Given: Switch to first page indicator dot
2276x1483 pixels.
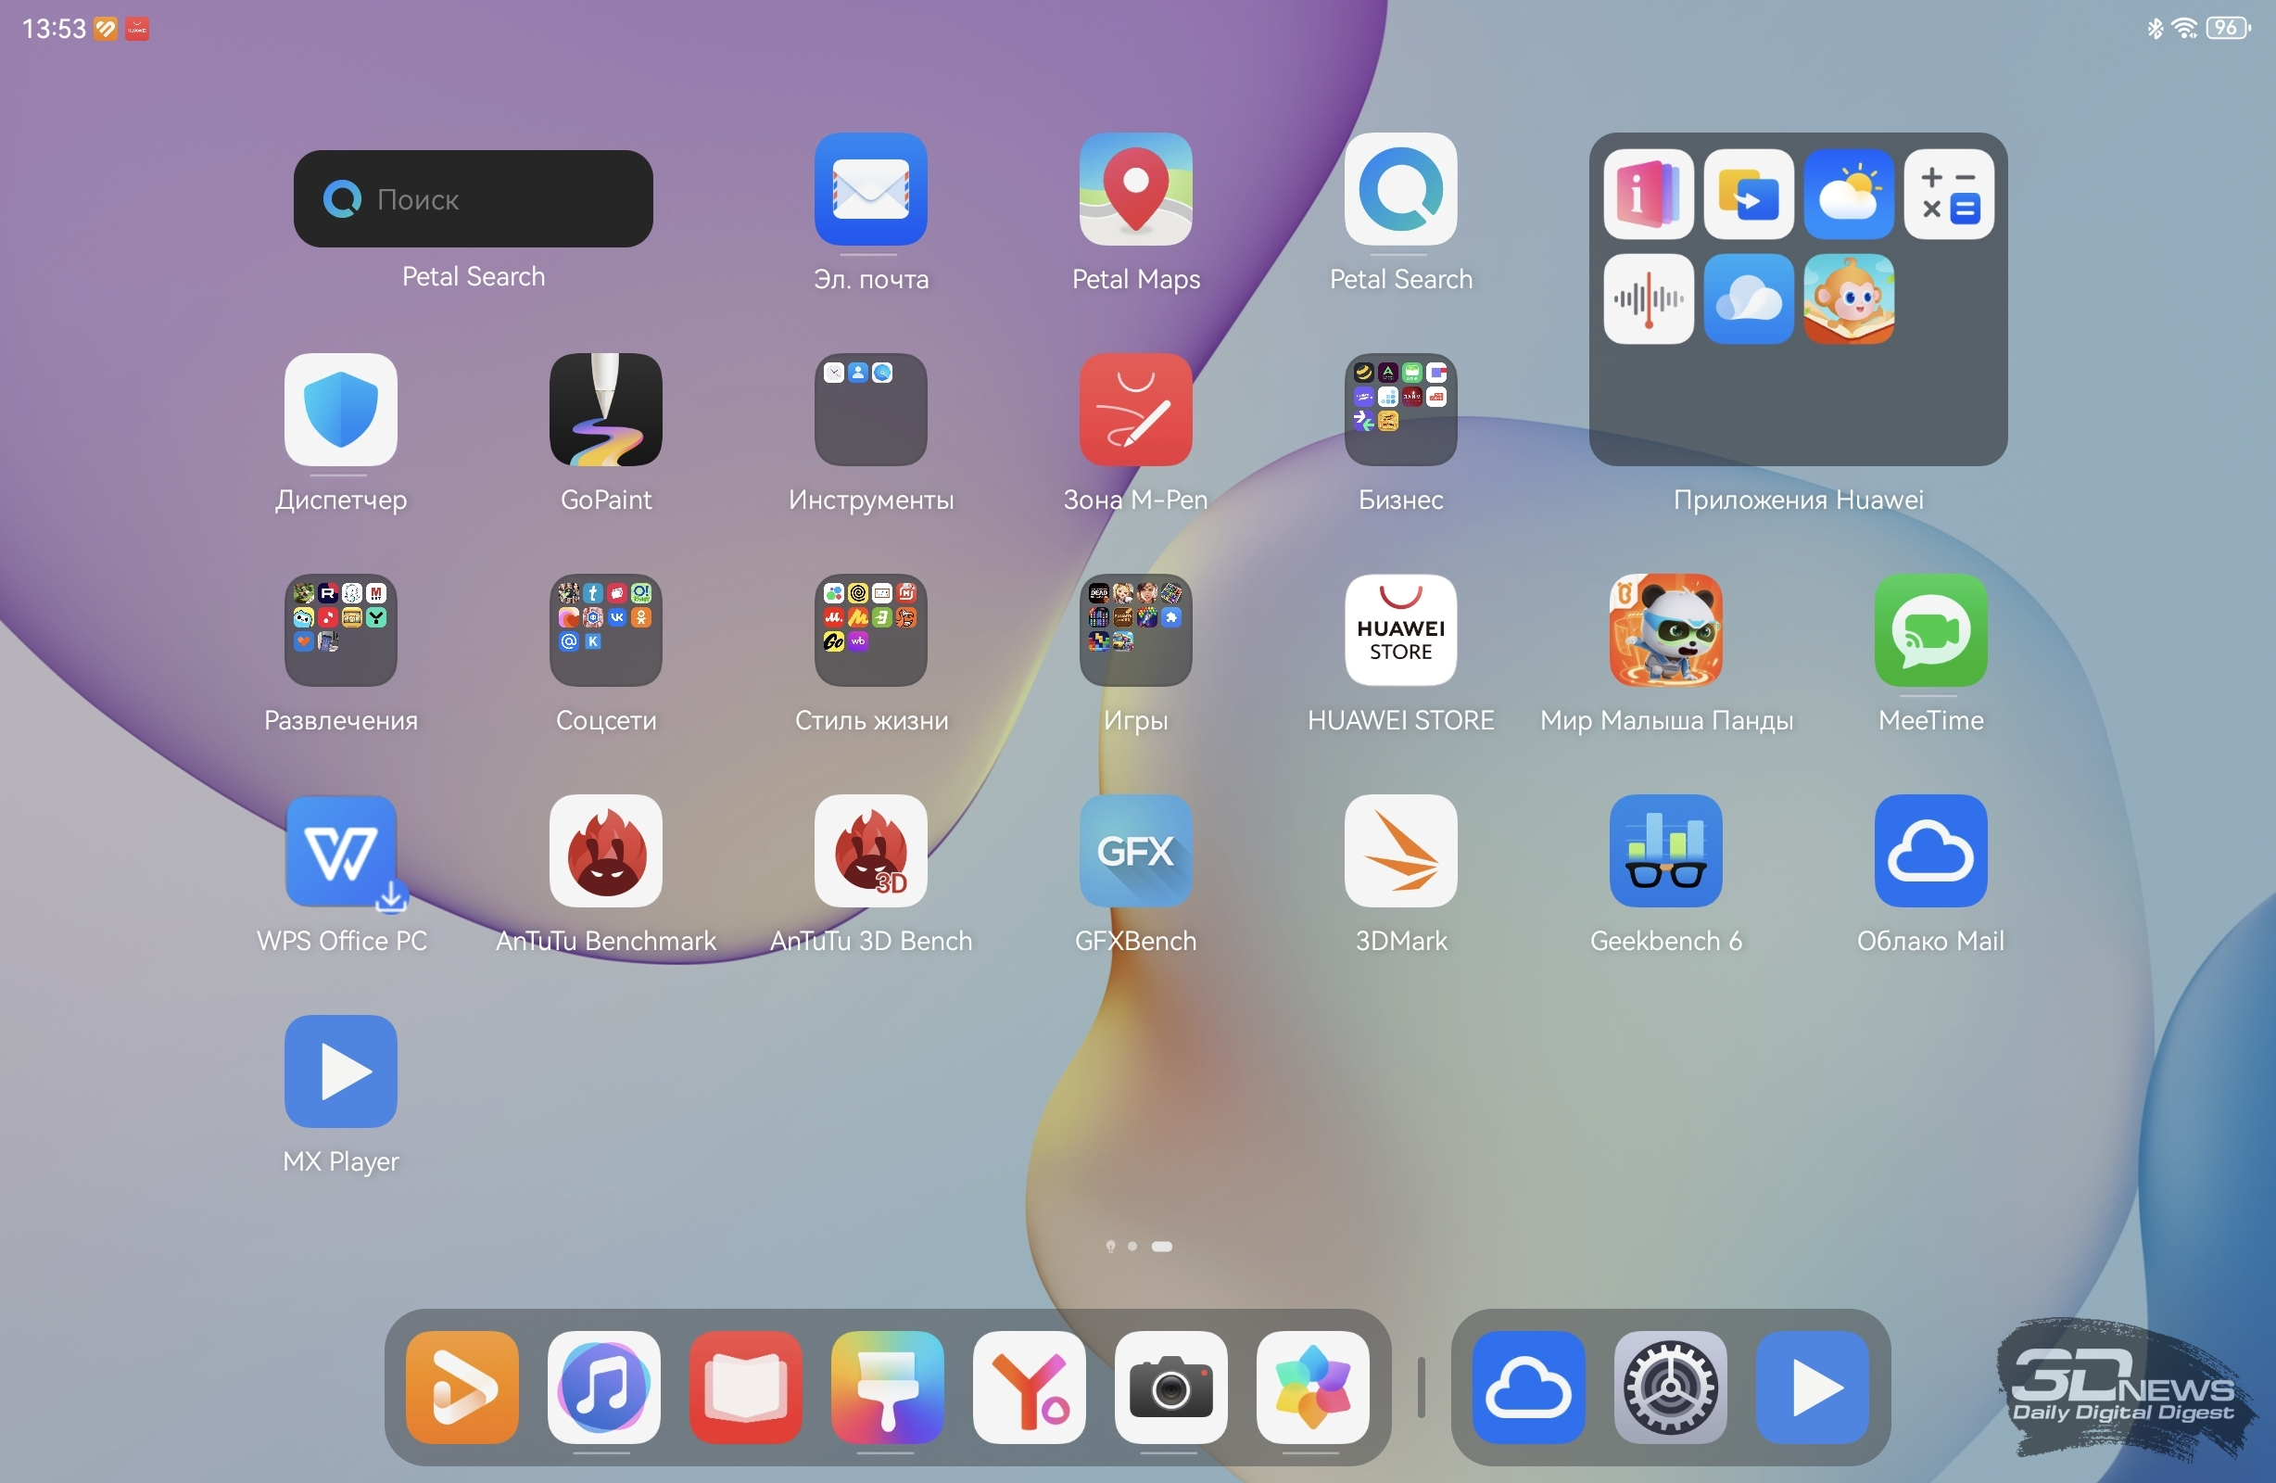Looking at the screenshot, I should tap(1110, 1246).
